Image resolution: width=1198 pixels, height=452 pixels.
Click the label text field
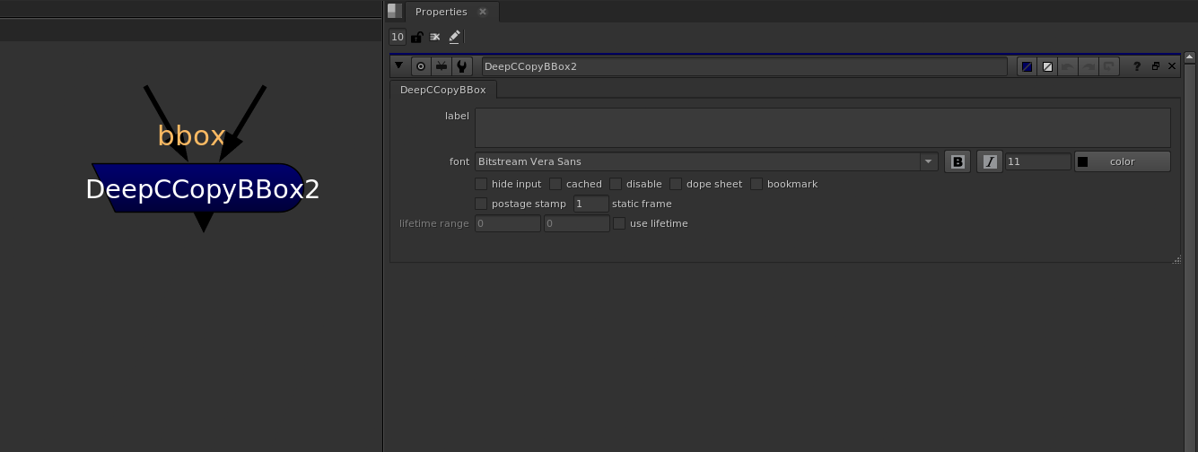pyautogui.click(x=822, y=127)
